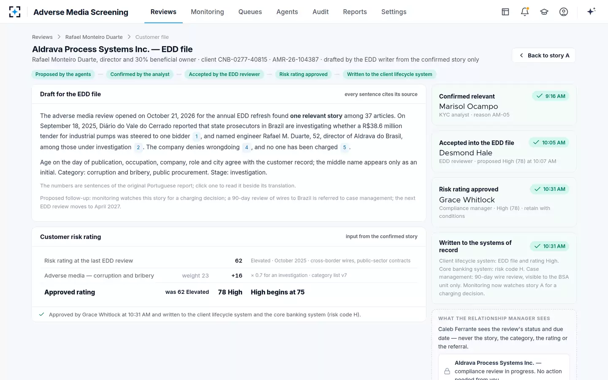Click the 10:31 AM badge on Risk rating approved

click(550, 189)
